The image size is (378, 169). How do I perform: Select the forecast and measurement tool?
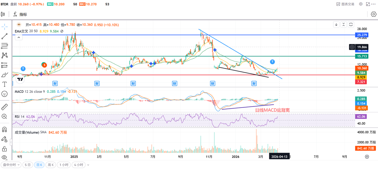(4, 65)
